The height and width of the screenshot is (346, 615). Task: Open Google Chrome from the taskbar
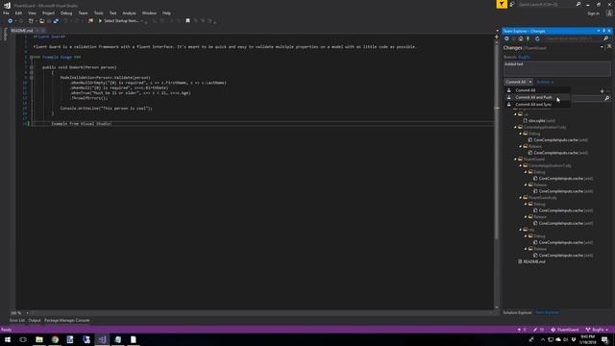[x=55, y=339]
